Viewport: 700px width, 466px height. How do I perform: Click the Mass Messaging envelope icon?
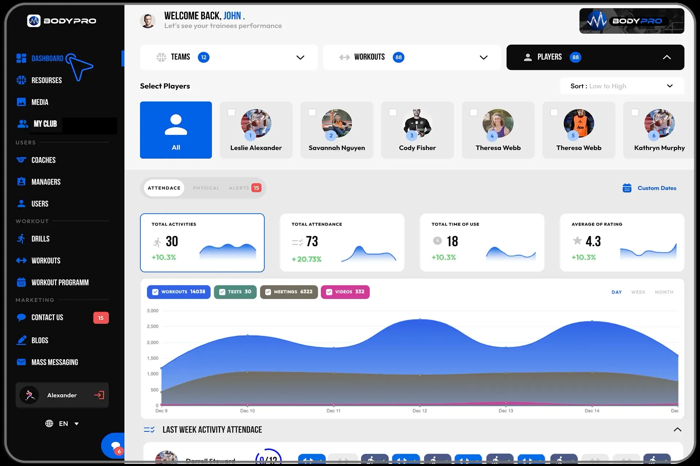tap(21, 362)
